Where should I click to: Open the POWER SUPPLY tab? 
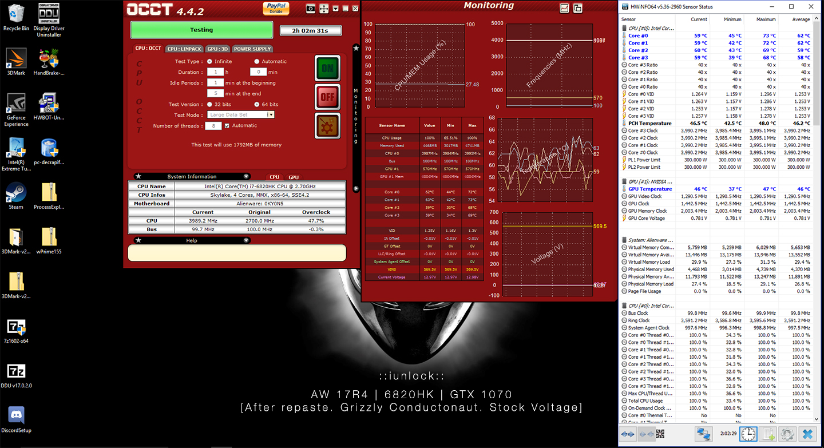pyautogui.click(x=252, y=49)
